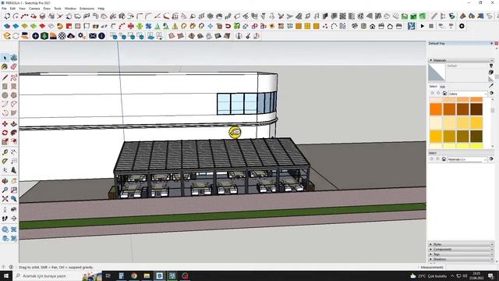This screenshot has height=281, width=499.
Task: Click the green tree 3D Warehouse icon
Action: (44, 36)
